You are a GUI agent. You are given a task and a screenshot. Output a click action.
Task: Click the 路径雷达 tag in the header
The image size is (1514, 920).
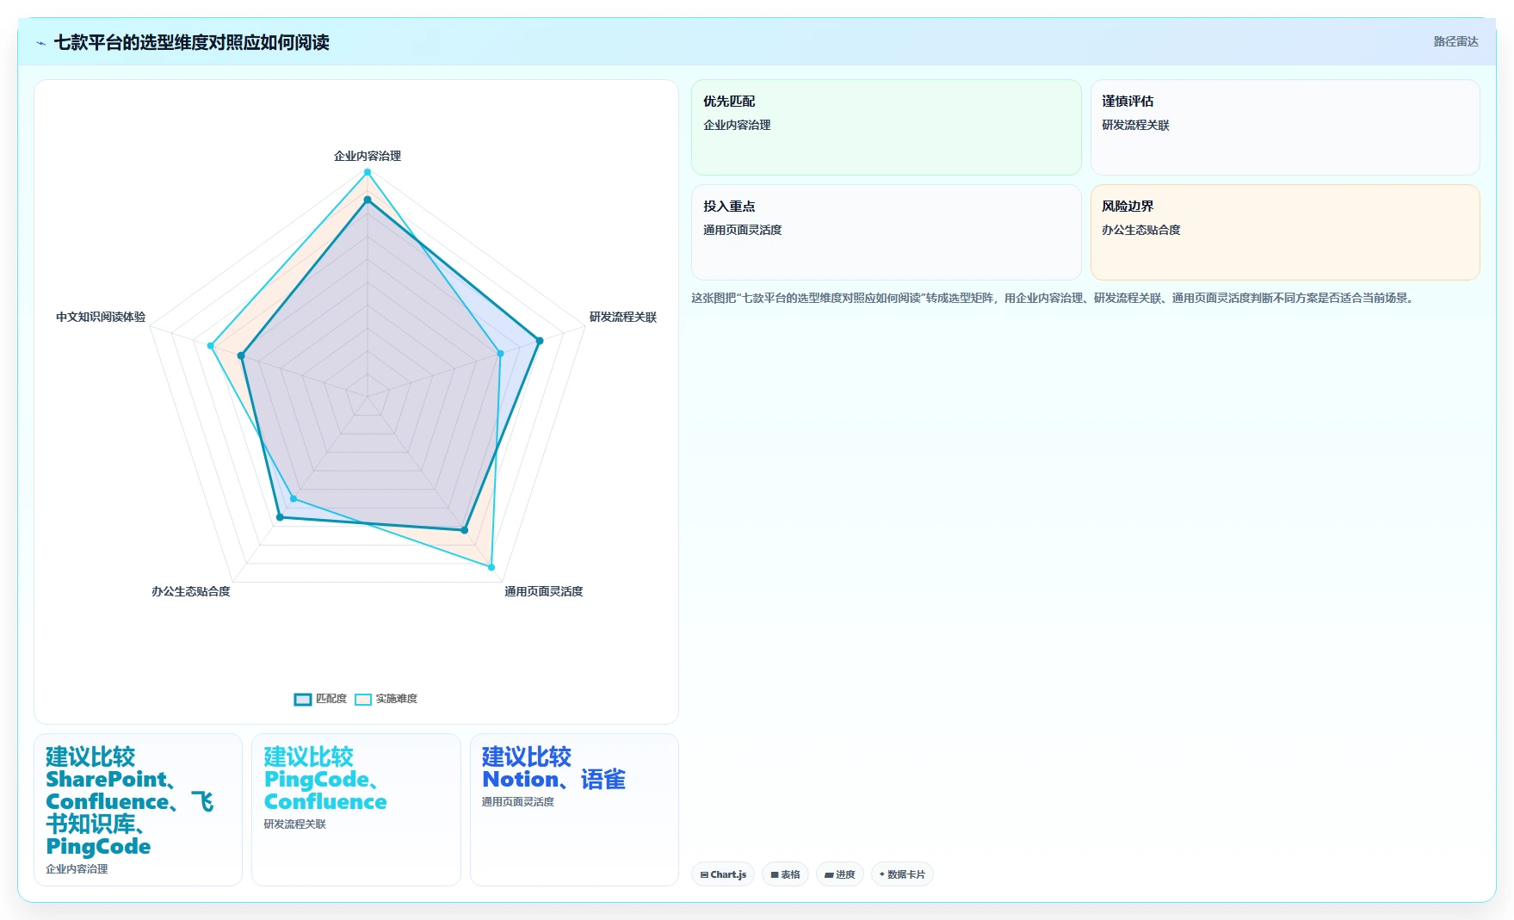click(x=1455, y=41)
